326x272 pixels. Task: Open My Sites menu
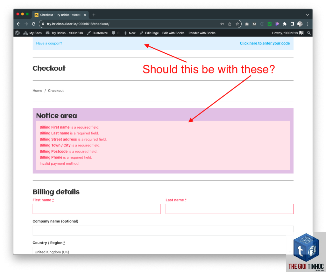(32, 33)
